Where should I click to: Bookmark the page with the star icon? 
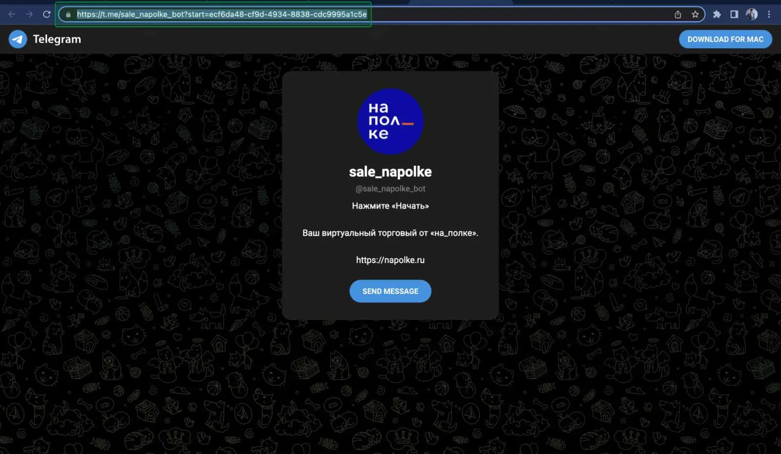tap(695, 15)
